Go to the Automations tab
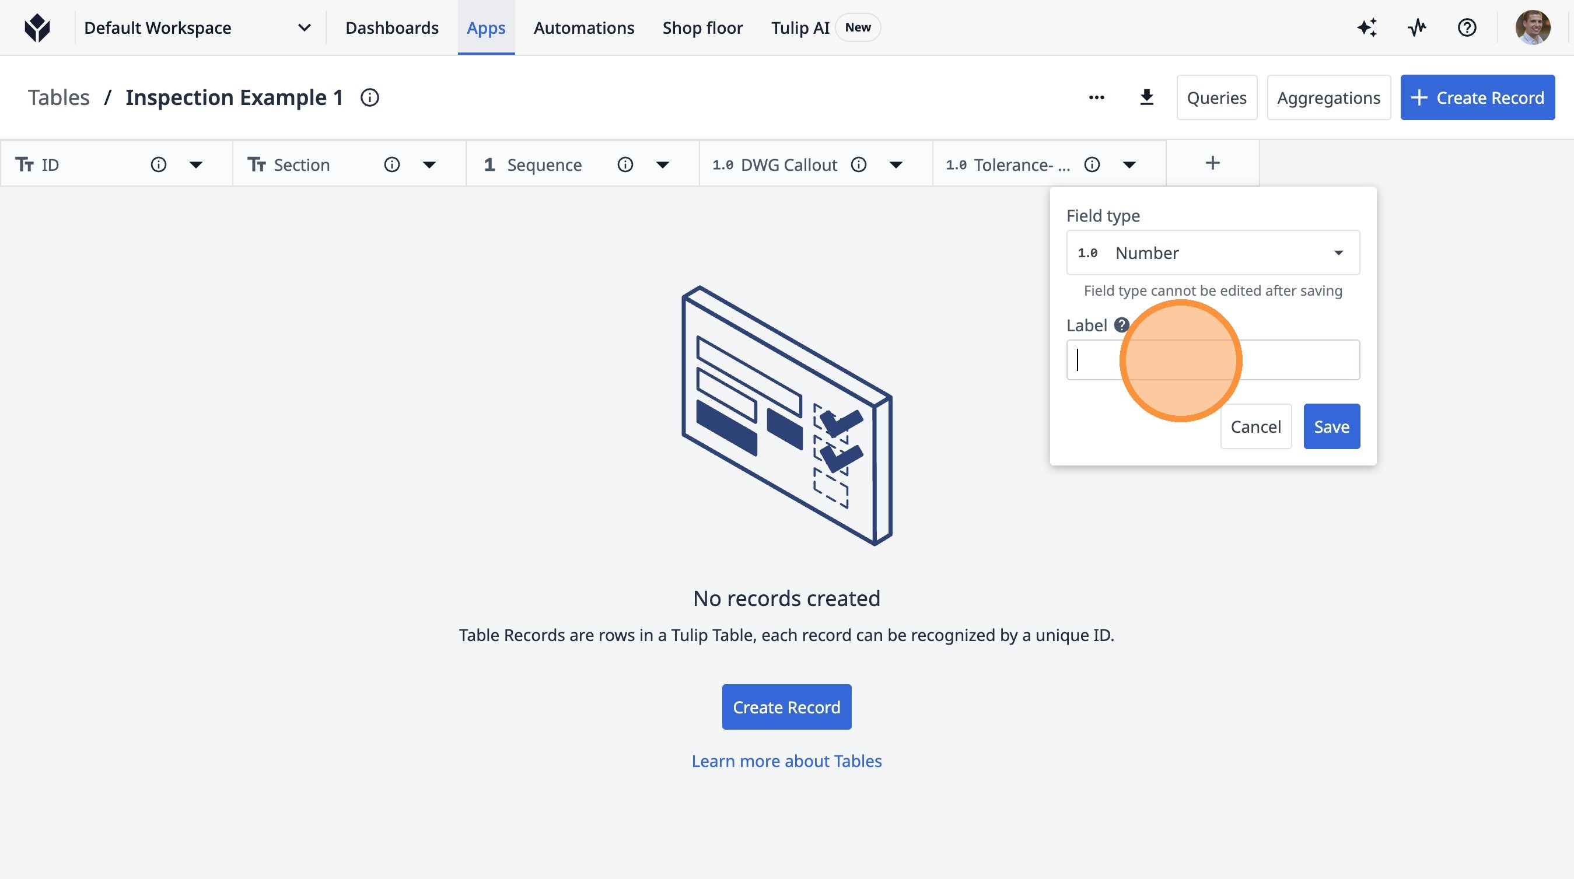The height and width of the screenshot is (879, 1574). pyautogui.click(x=583, y=28)
